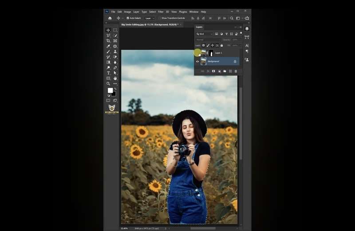Select the Frame tool
This screenshot has width=355, height=231.
115,41
